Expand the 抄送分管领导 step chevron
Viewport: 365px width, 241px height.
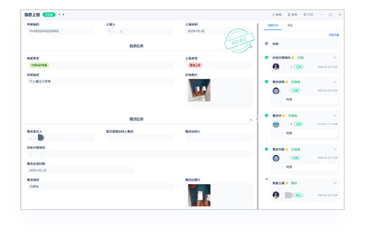point(334,58)
